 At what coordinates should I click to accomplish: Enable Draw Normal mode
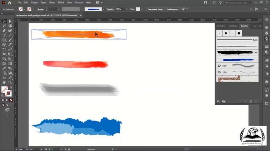(3, 105)
